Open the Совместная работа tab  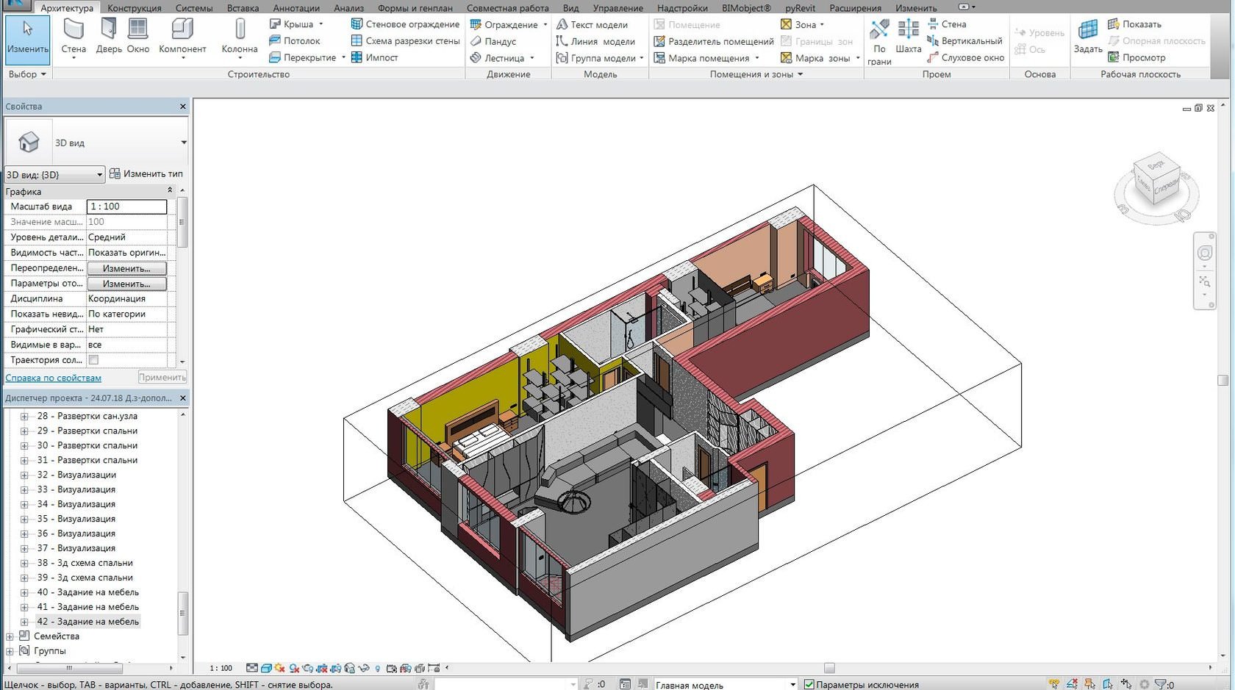pyautogui.click(x=507, y=8)
